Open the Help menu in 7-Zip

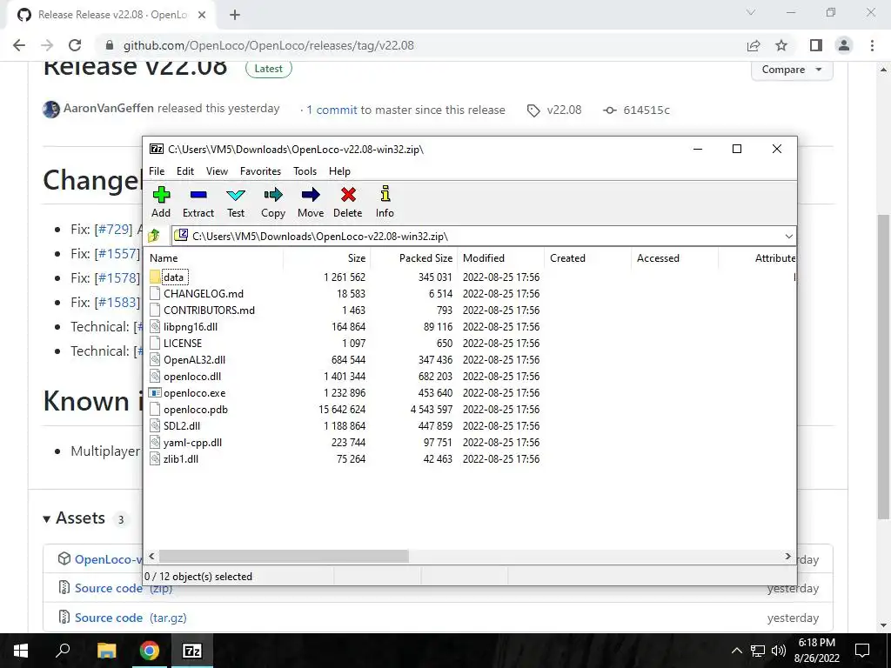[x=340, y=171]
